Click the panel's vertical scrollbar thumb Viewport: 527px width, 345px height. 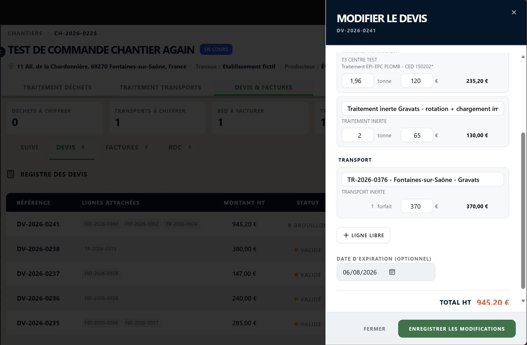point(523,210)
